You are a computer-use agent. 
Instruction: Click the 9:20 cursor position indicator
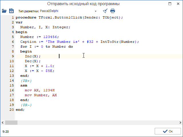point(5,132)
